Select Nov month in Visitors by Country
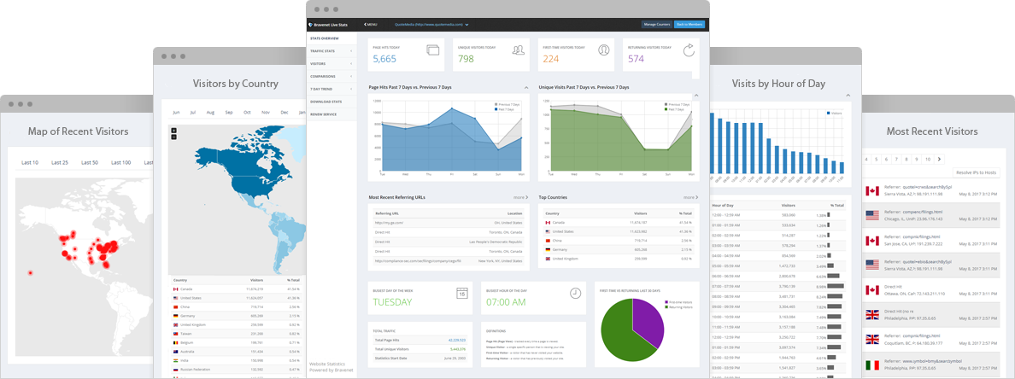The image size is (1015, 379). coord(266,113)
